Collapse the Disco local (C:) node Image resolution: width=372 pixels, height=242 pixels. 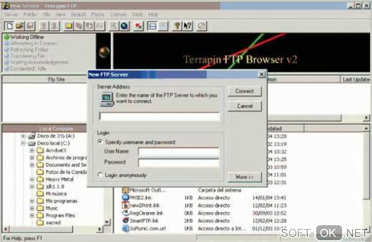click(23, 143)
